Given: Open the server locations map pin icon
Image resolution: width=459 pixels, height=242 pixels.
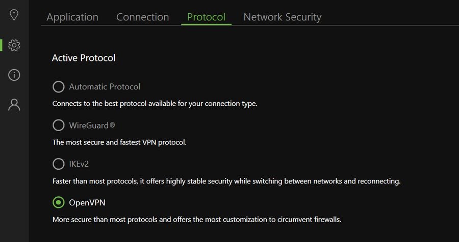Looking at the screenshot, I should pos(14,15).
